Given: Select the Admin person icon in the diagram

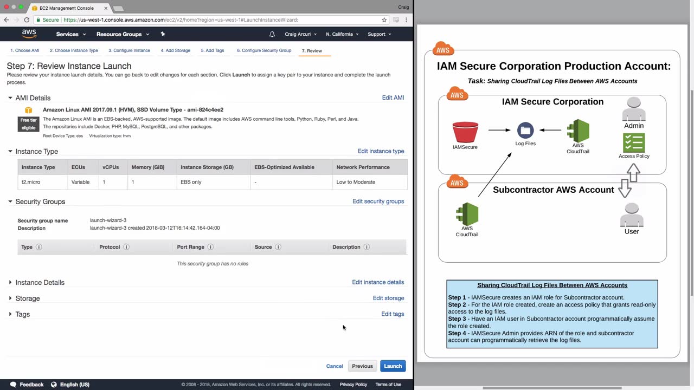Looking at the screenshot, I should click(634, 109).
